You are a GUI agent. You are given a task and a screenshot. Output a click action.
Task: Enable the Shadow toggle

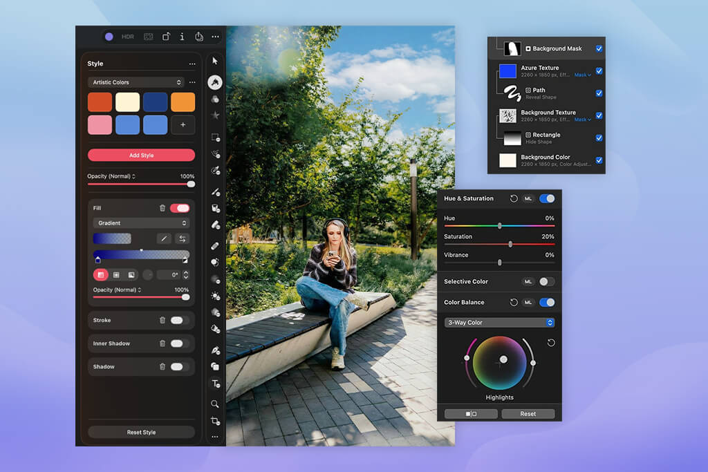point(180,366)
